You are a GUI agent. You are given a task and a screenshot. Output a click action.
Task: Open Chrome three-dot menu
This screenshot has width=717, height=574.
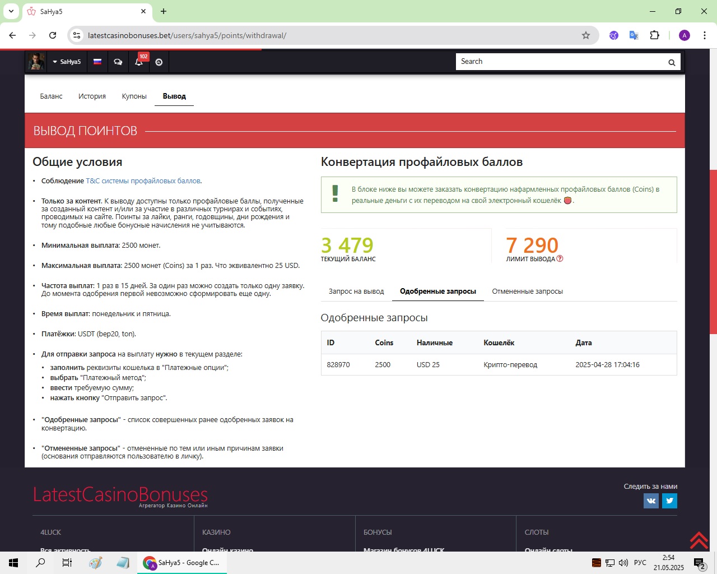pyautogui.click(x=704, y=35)
